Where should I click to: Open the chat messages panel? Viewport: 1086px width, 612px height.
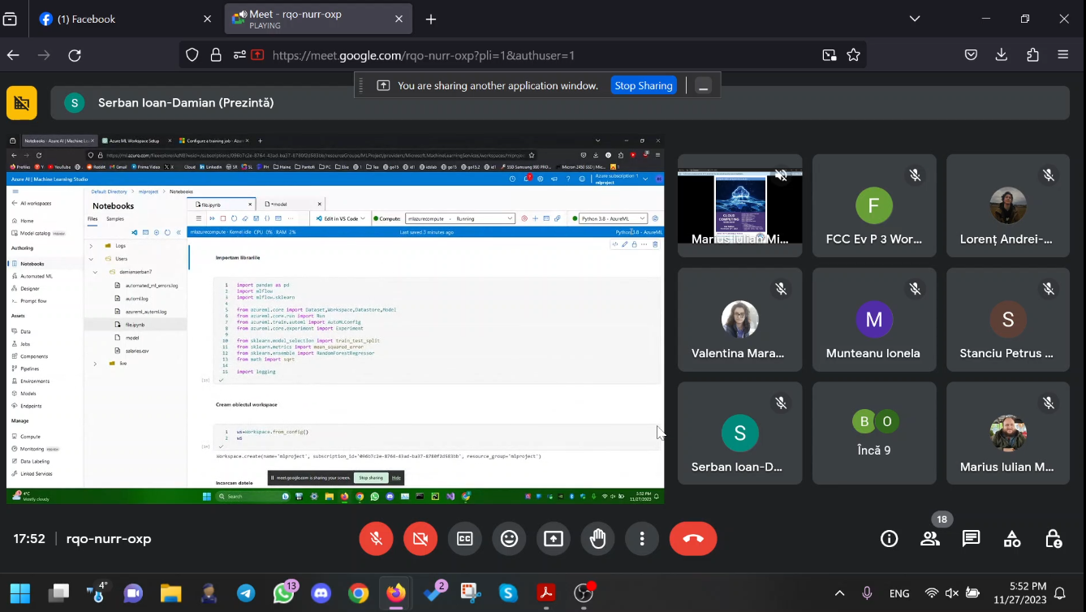pyautogui.click(x=971, y=539)
